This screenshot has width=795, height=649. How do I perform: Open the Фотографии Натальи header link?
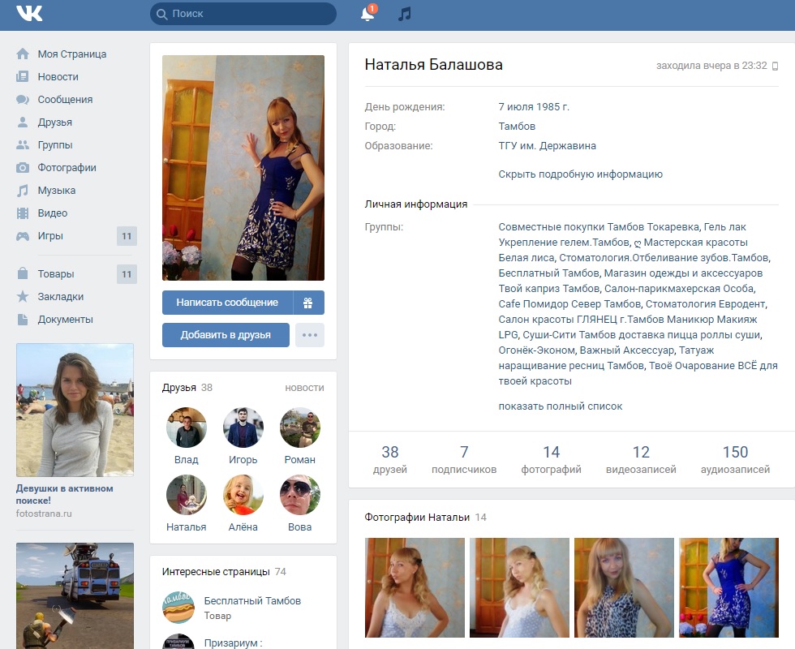[417, 518]
